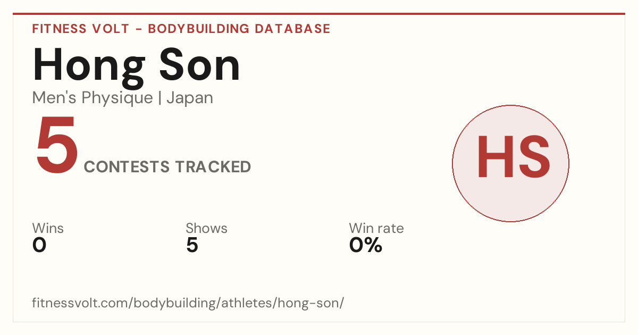Select the 0% win rate value
Screen dimensions: 638x335
pyautogui.click(x=366, y=245)
